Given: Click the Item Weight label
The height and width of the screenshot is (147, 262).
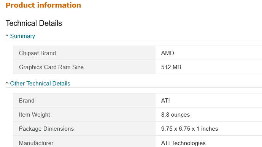Looking at the screenshot, I should point(35,115).
